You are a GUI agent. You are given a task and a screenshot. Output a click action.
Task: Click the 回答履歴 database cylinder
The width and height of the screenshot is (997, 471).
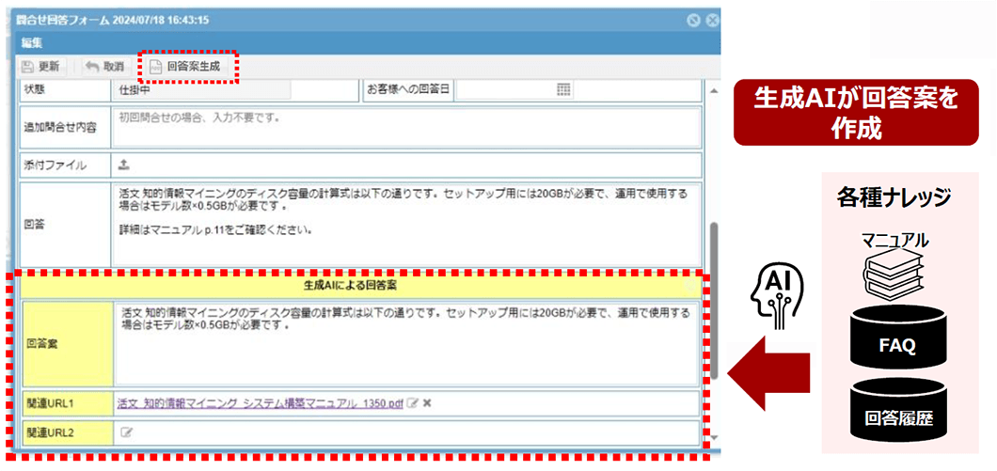(x=896, y=411)
